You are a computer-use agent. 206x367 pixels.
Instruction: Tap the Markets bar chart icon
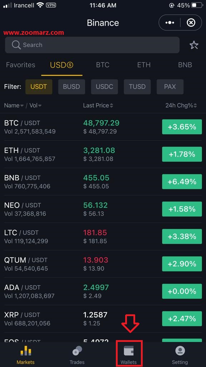[26, 351]
